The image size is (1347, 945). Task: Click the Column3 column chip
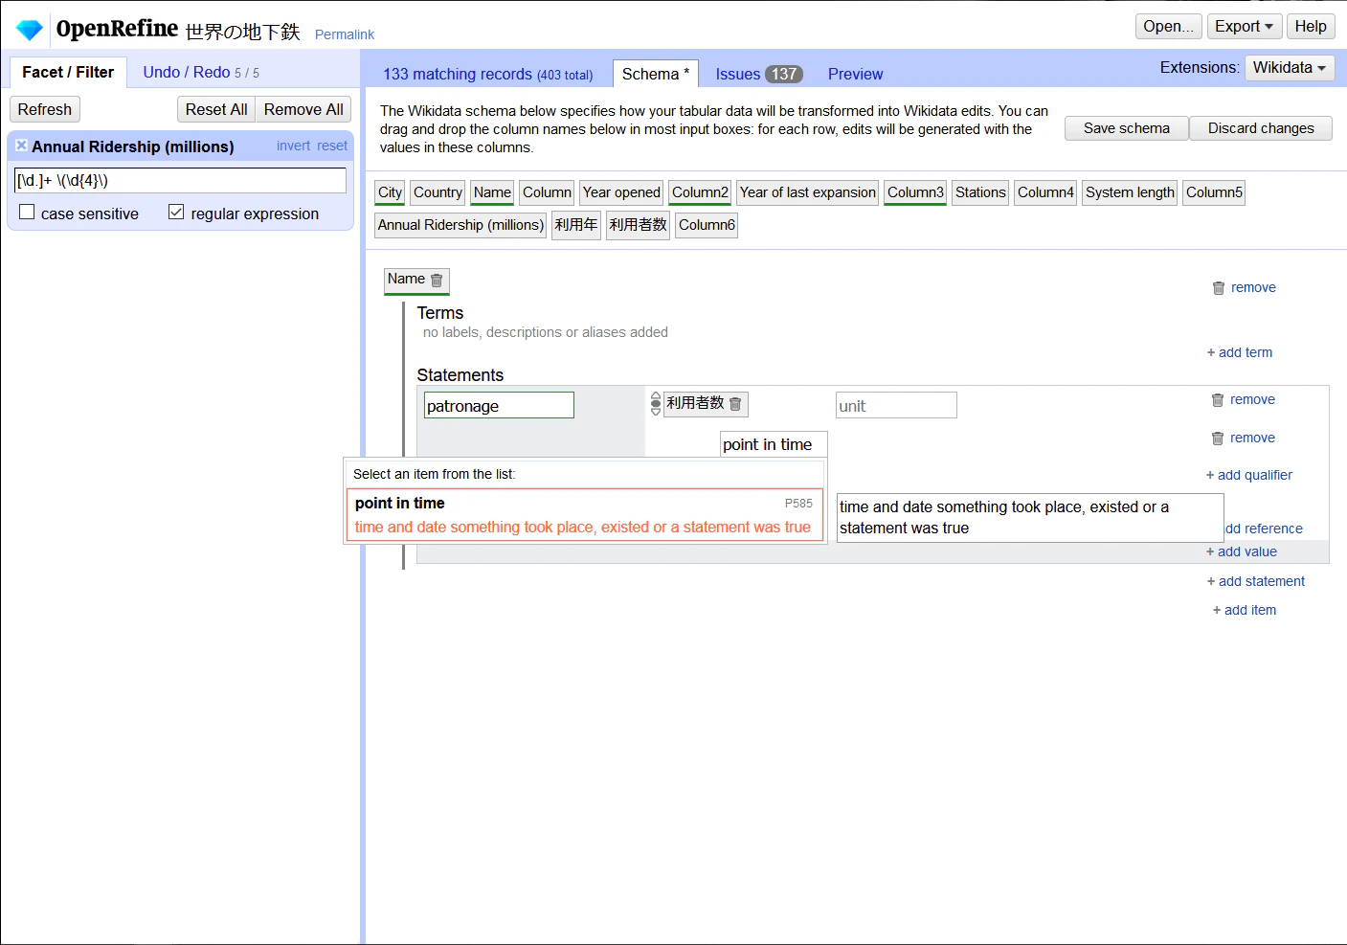coord(915,192)
